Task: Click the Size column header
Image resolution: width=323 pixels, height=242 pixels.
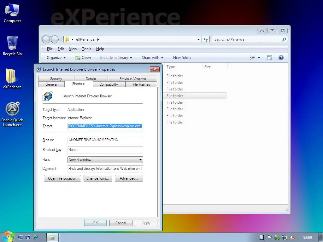Action: pyautogui.click(x=215, y=67)
